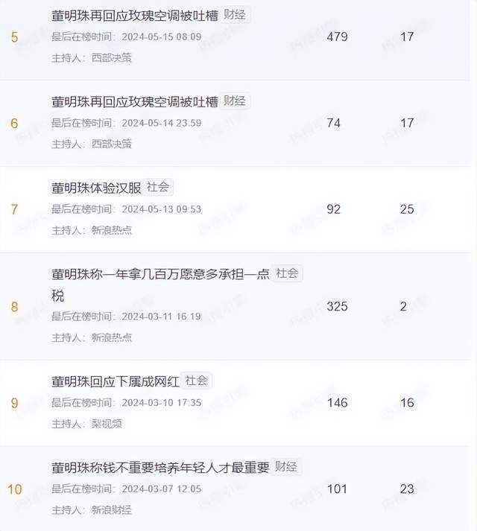The width and height of the screenshot is (477, 531).
Task: Click the 财经 tag on rank 6 entry
Action: coord(235,101)
